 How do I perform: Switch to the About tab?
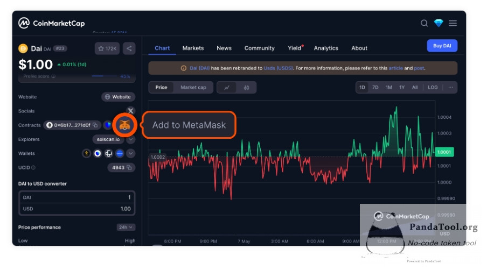pos(359,48)
